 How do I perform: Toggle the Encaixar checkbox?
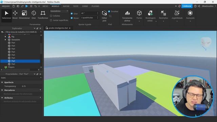pos(109,11)
